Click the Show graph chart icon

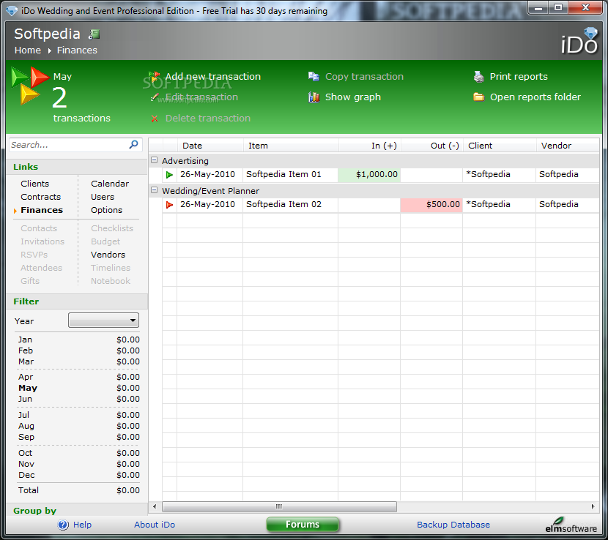pyautogui.click(x=314, y=97)
